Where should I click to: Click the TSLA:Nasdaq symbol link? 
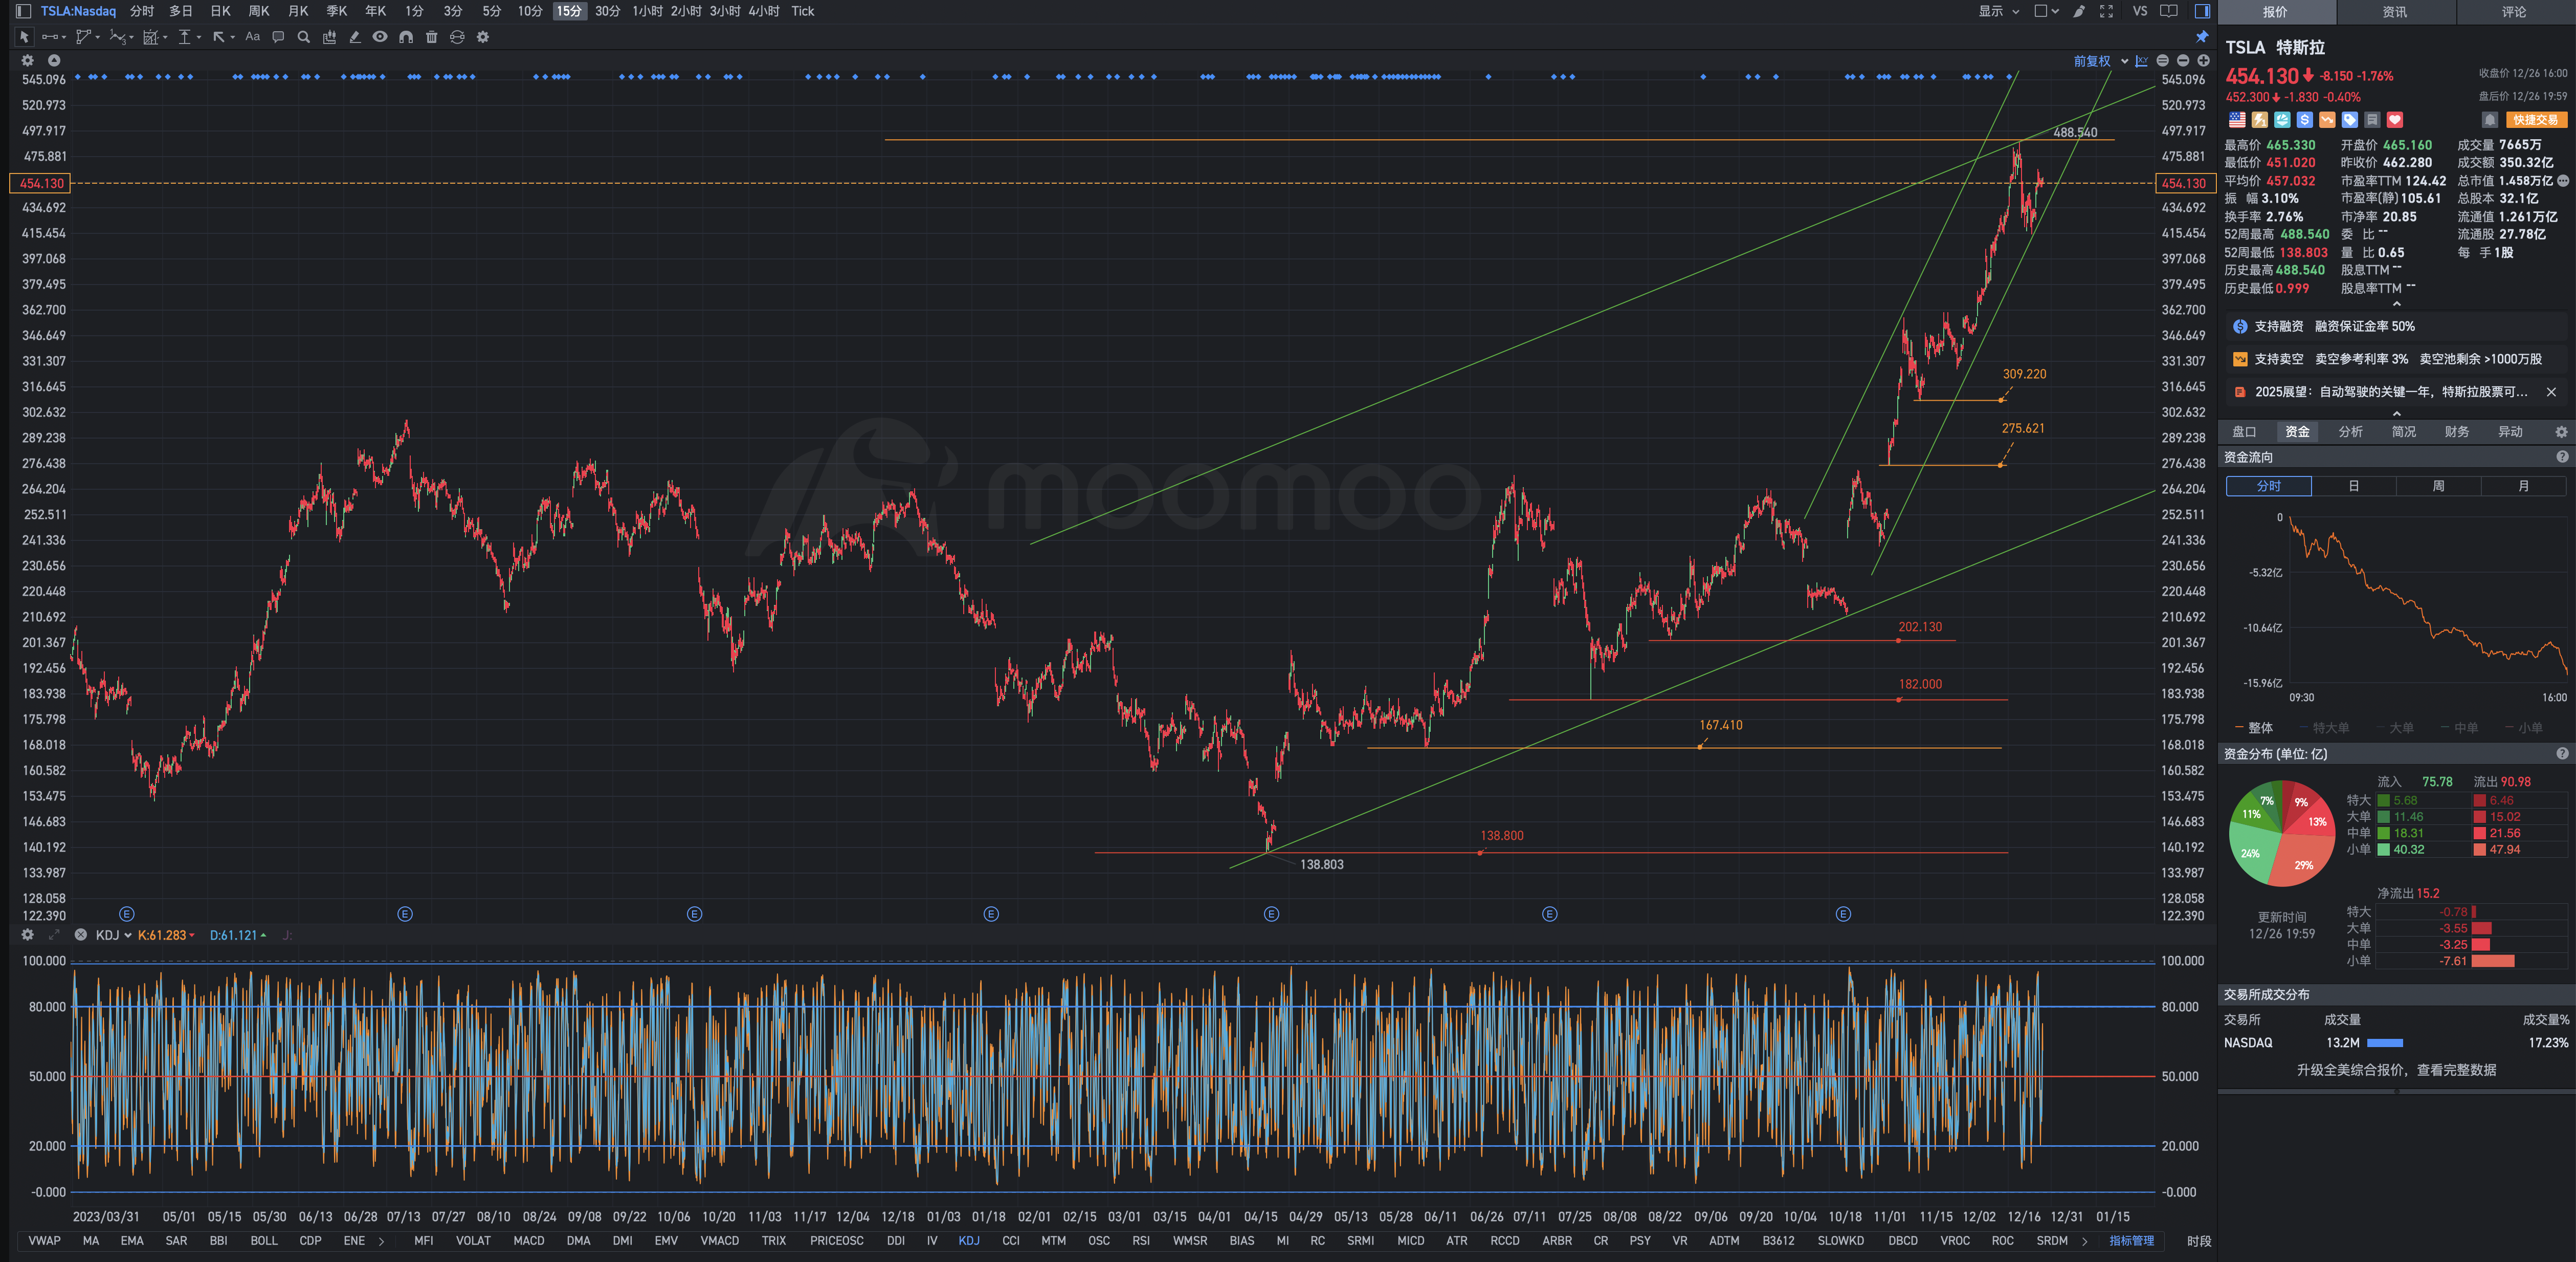(x=78, y=11)
